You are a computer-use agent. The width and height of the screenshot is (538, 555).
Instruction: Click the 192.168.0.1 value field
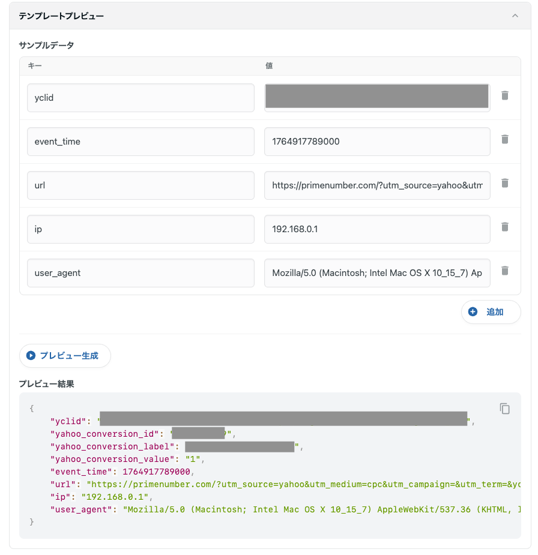[x=377, y=229]
